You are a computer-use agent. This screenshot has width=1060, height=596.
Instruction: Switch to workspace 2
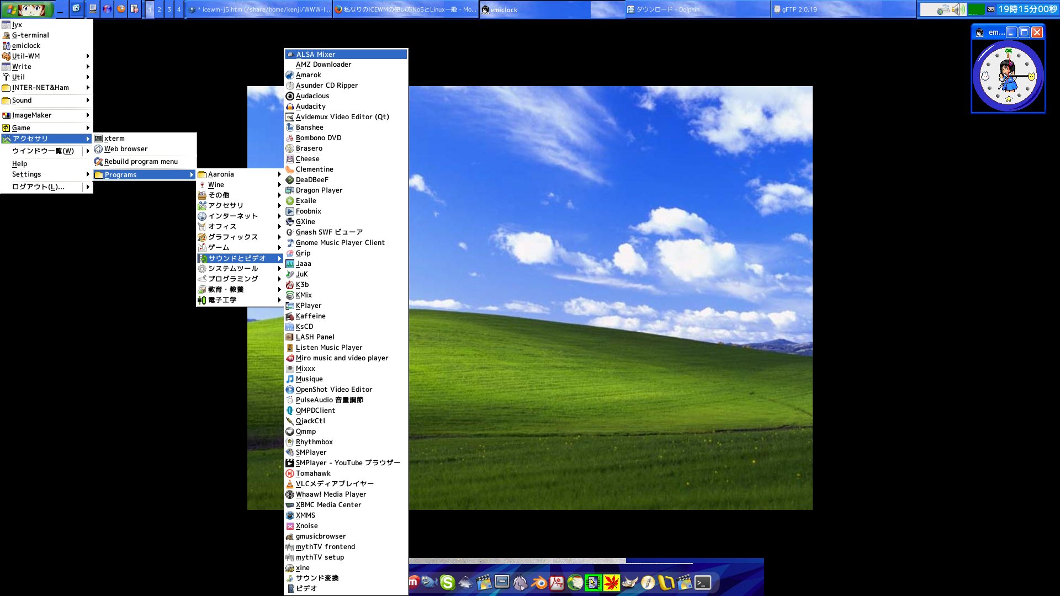pyautogui.click(x=160, y=9)
